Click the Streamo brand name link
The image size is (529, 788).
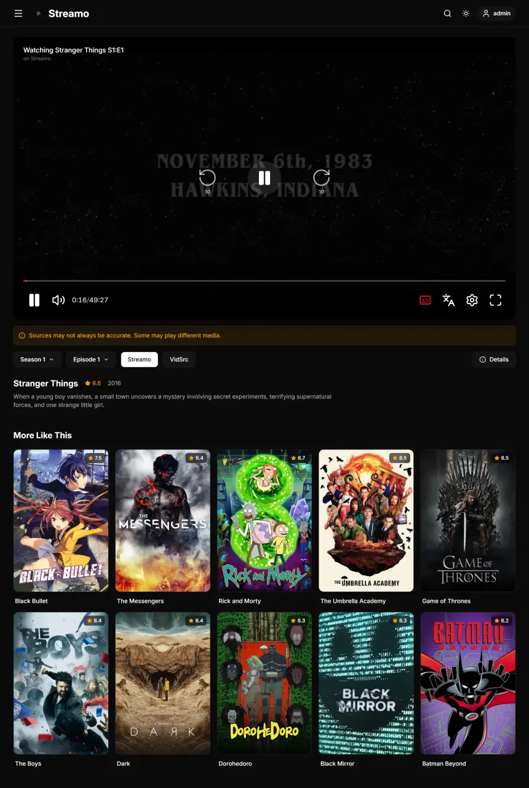click(69, 14)
